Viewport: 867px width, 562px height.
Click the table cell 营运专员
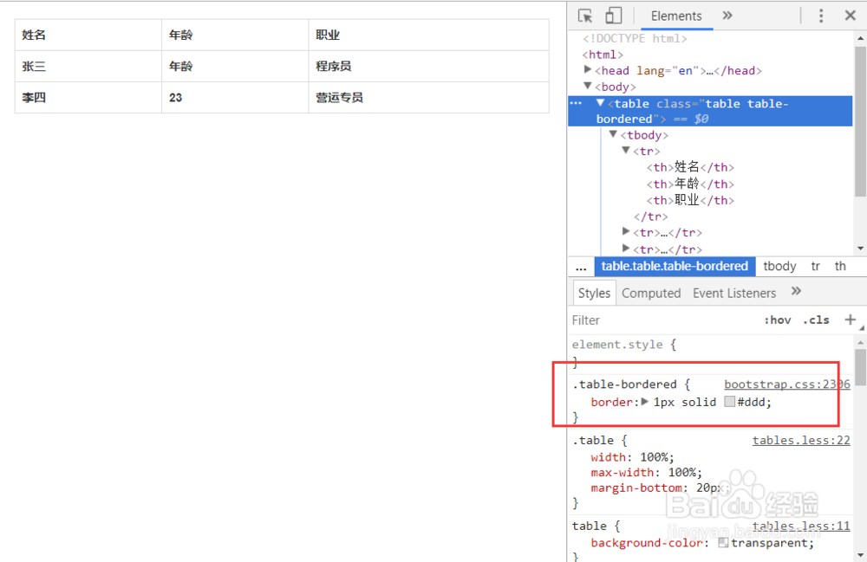pyautogui.click(x=428, y=98)
